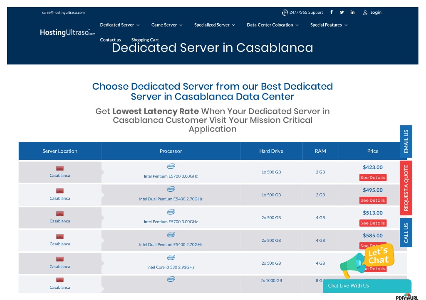
Task: Expand the Dedicated Server dropdown menu
Action: (120, 25)
